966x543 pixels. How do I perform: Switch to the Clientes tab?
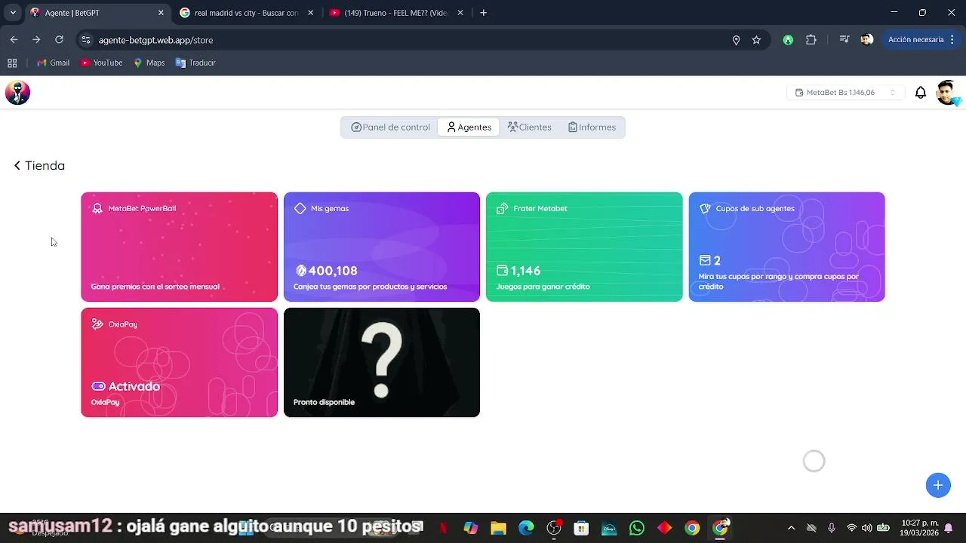pyautogui.click(x=530, y=127)
